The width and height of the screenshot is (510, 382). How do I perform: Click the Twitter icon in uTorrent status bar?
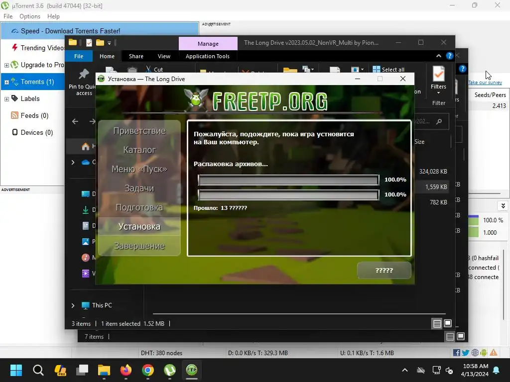(466, 353)
